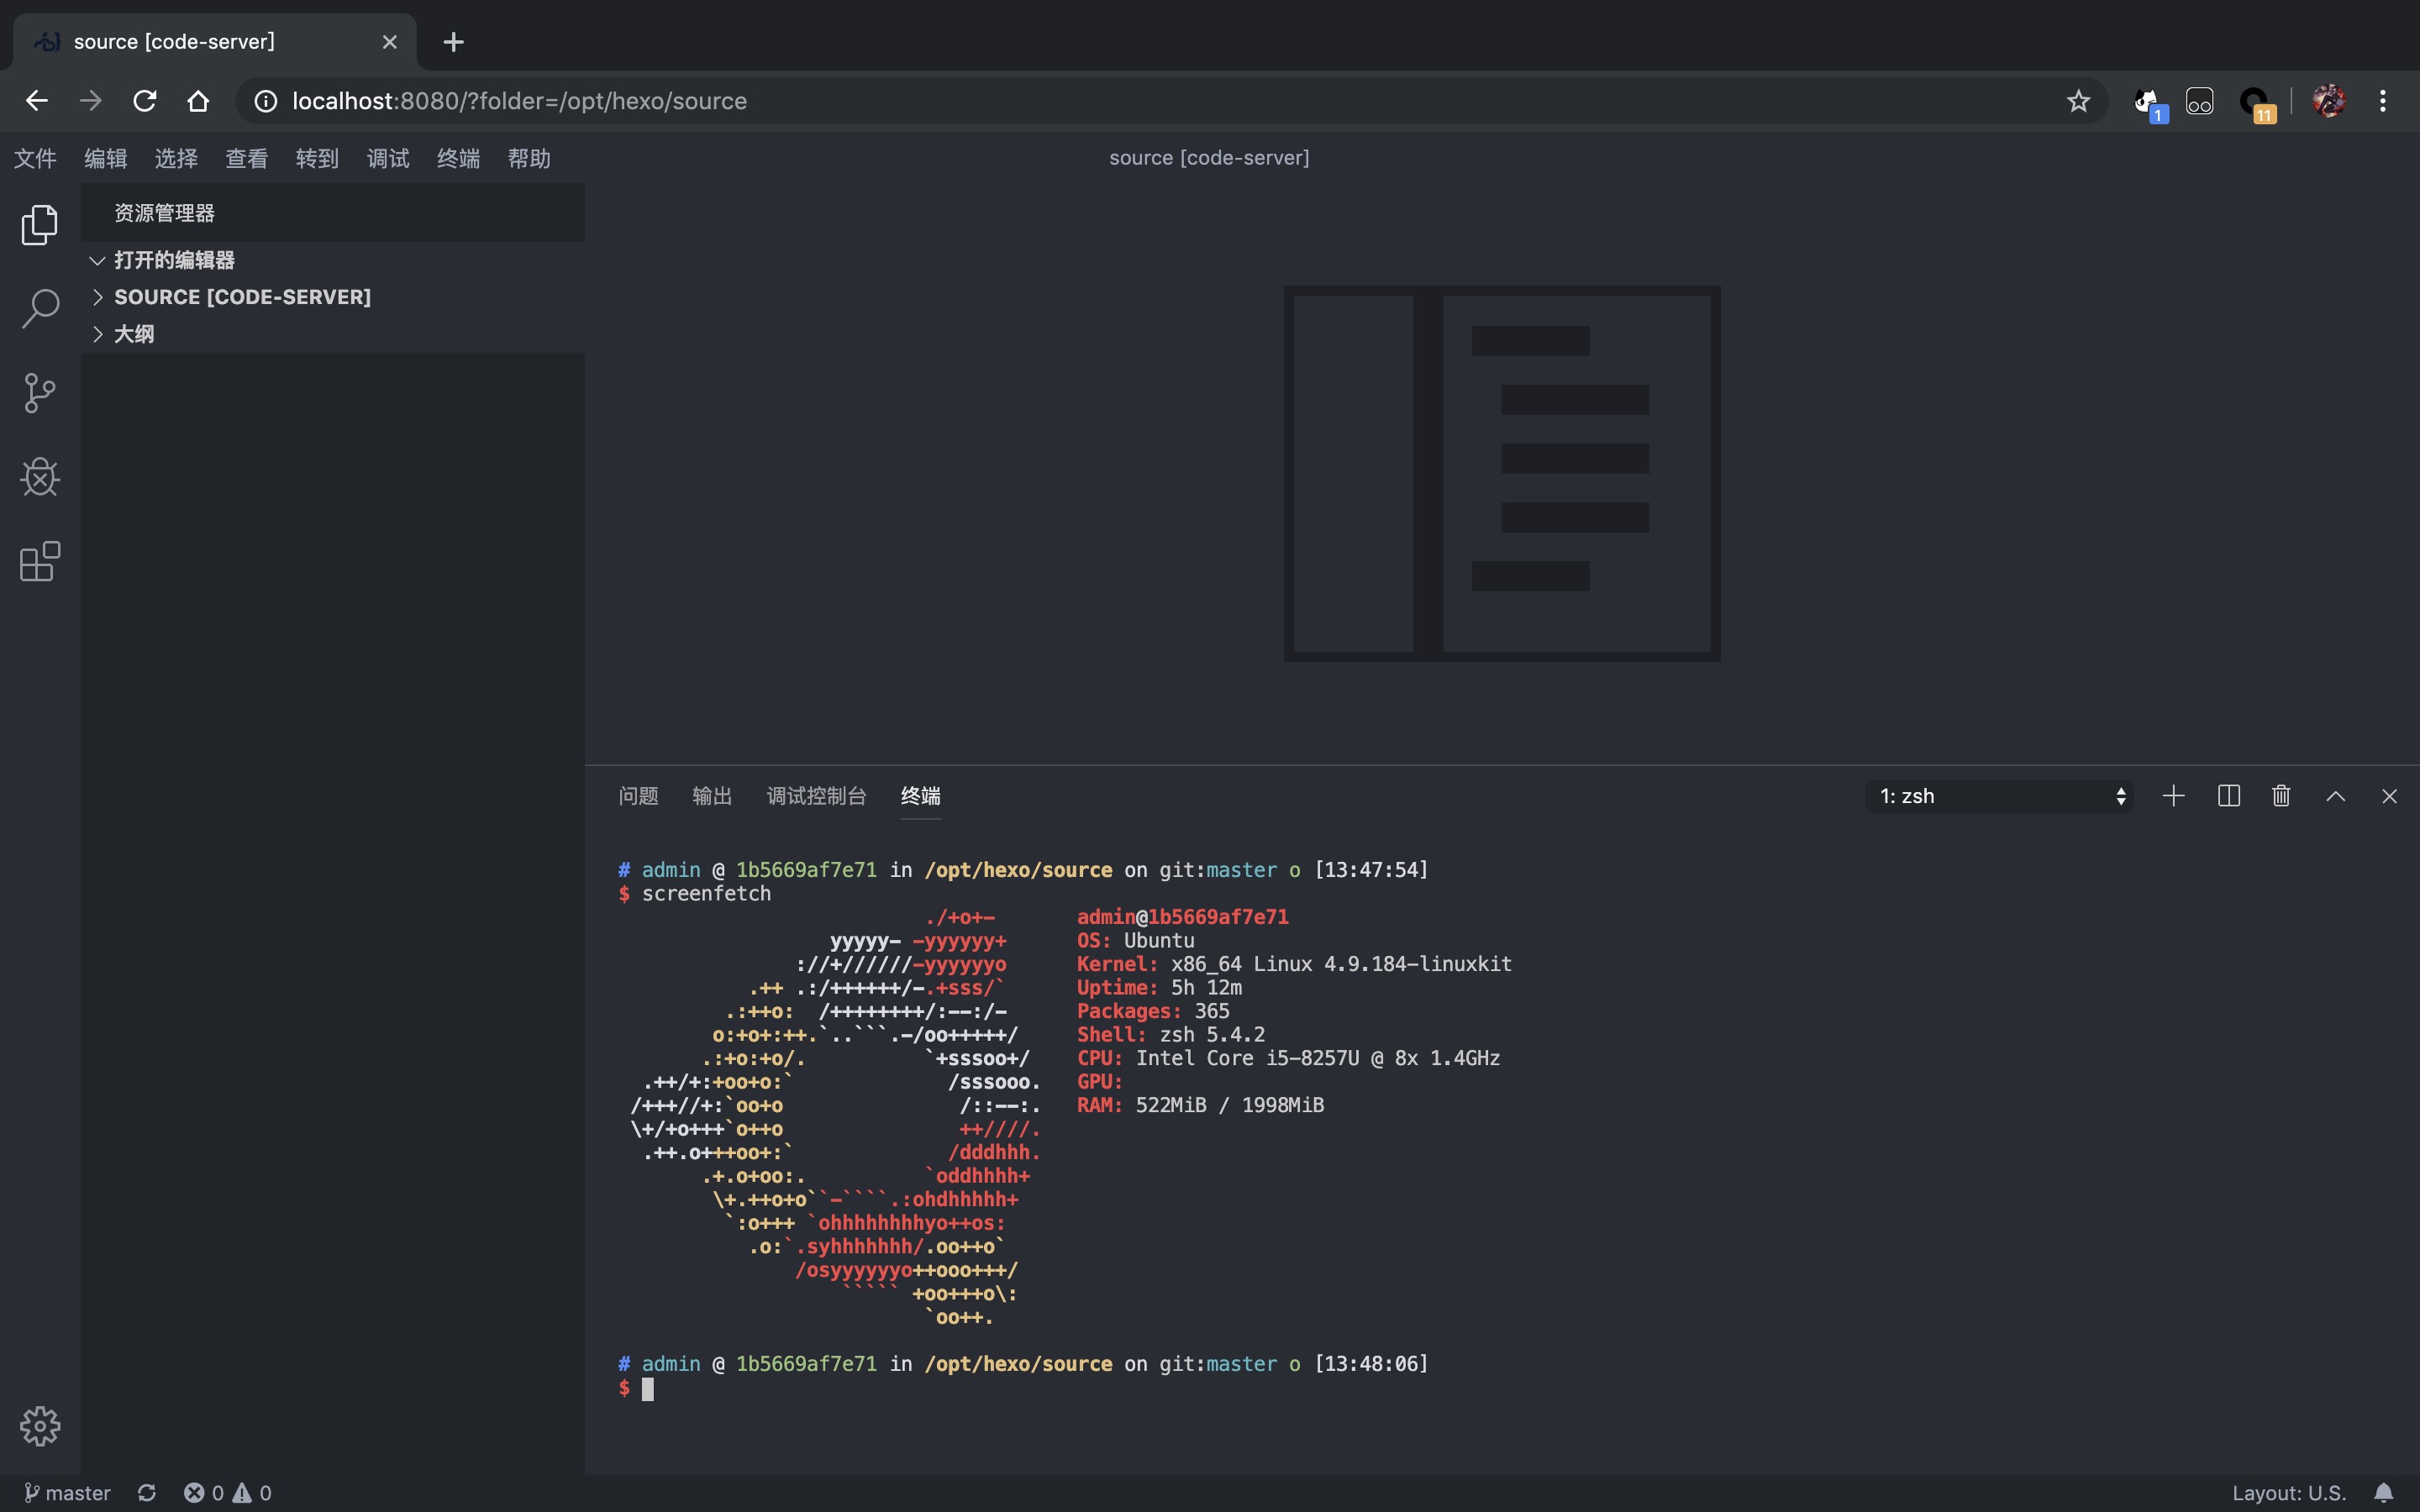Image resolution: width=2420 pixels, height=1512 pixels.
Task: Expand the SOURCE [CODE-SERVER] folder section
Action: pos(333,297)
